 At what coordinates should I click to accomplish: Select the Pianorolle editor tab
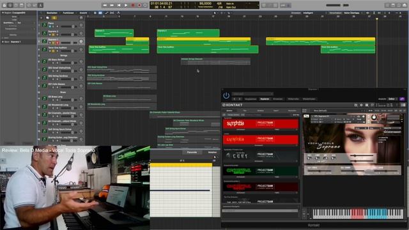coord(192,152)
